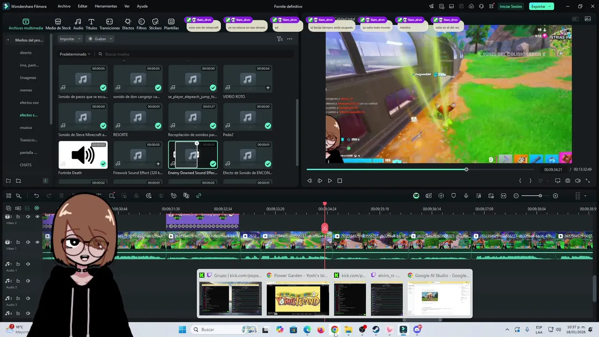Set mark-in point bracket
599x337 pixels.
coord(520,181)
